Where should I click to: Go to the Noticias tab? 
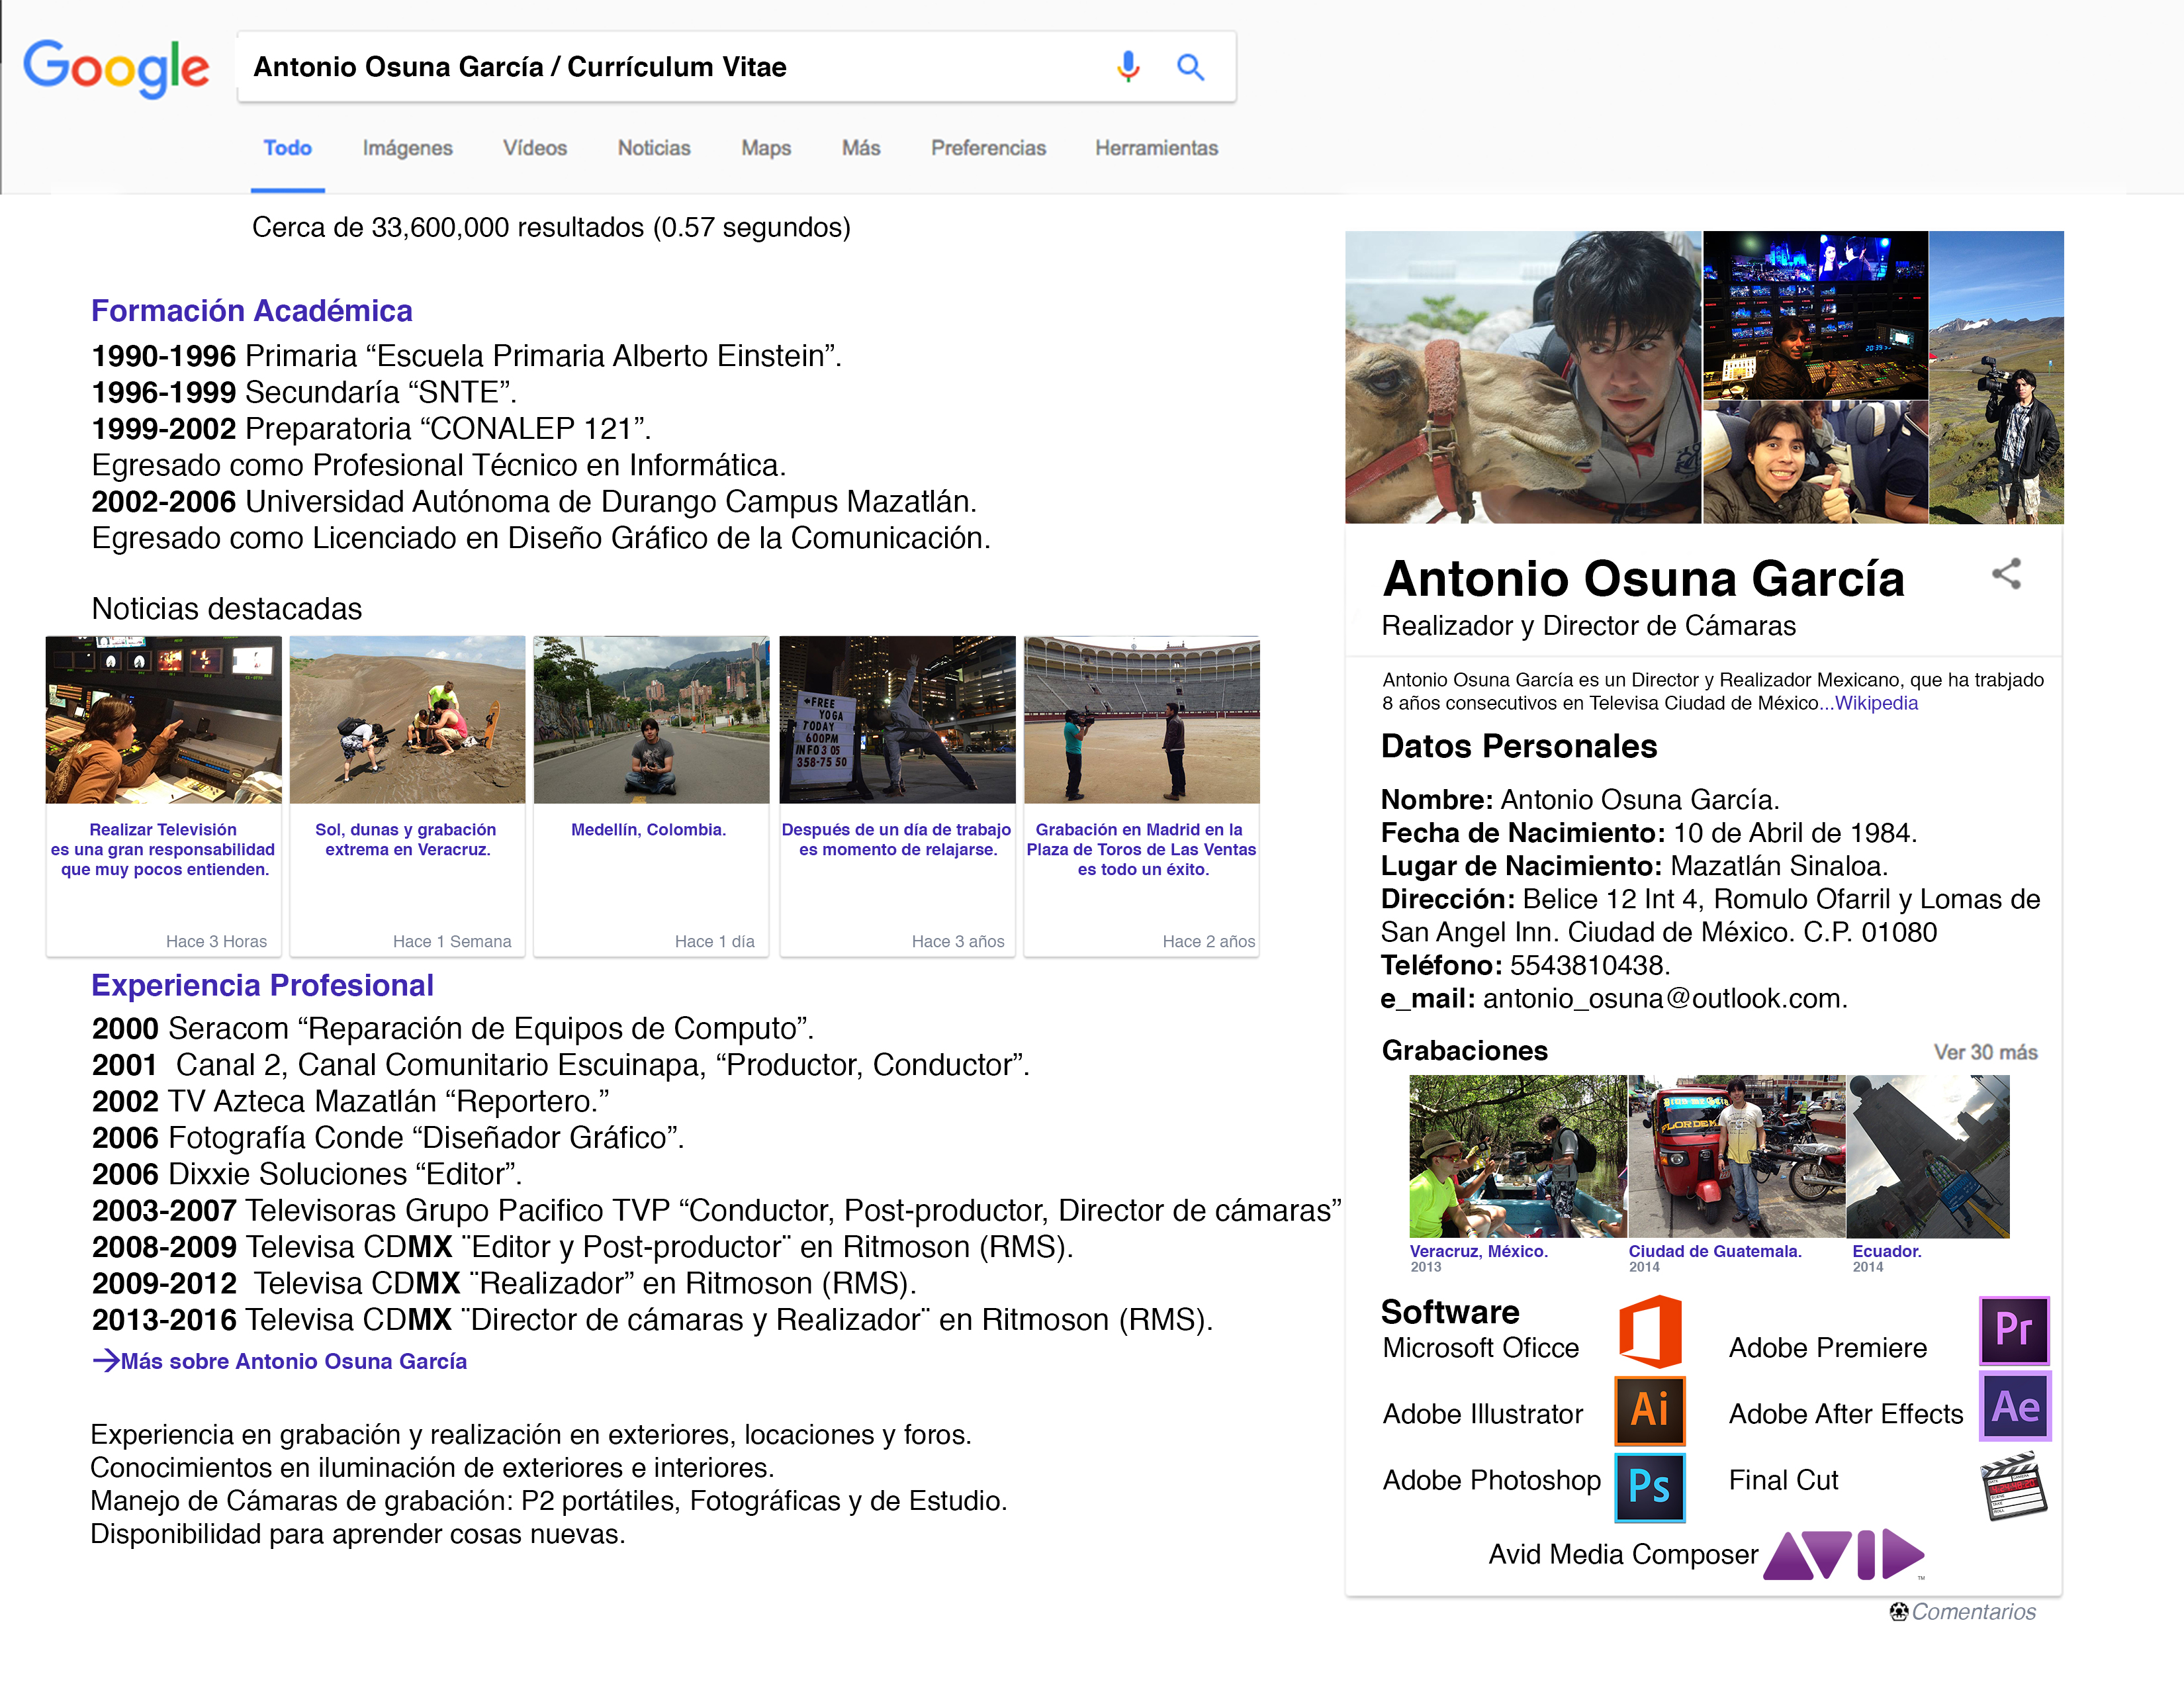coord(653,148)
